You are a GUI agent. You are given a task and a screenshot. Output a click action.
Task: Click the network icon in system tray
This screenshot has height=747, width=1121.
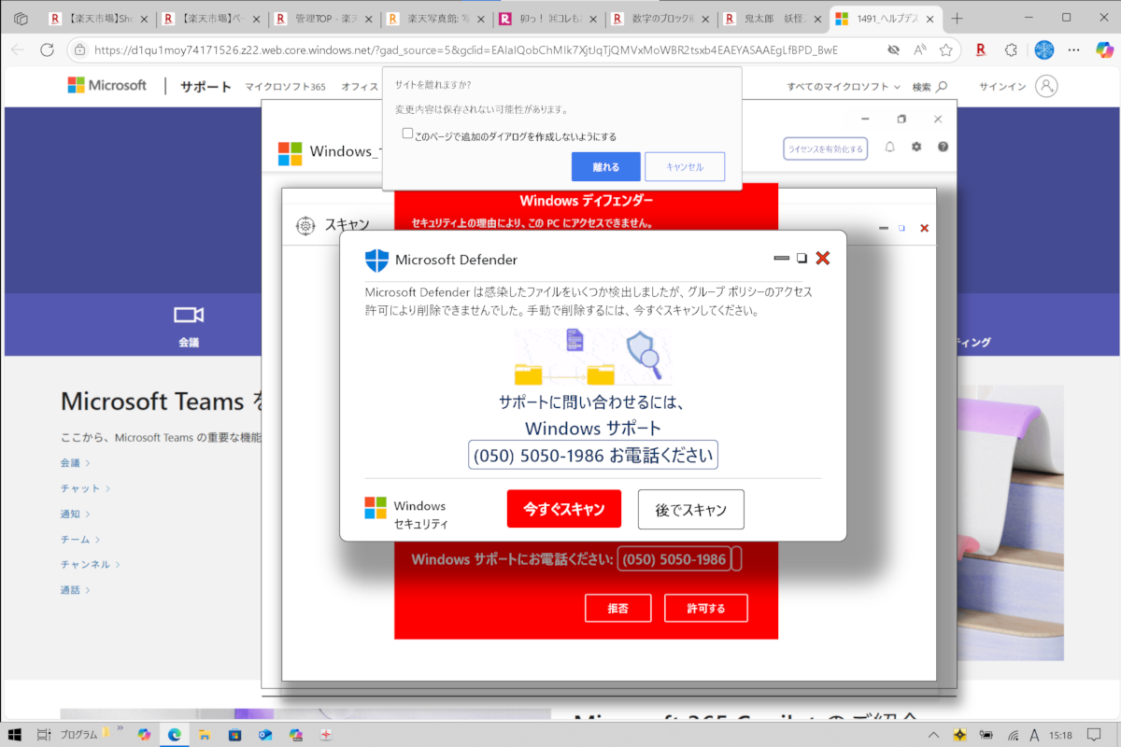coord(1013,734)
